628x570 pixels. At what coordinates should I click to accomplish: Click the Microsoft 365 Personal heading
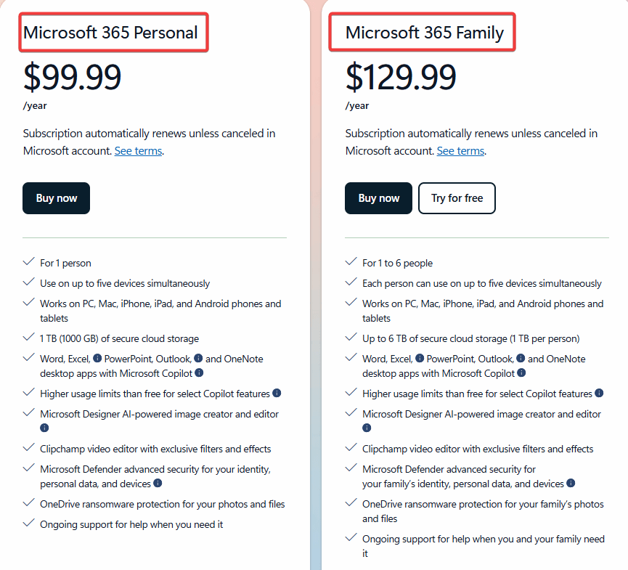110,33
